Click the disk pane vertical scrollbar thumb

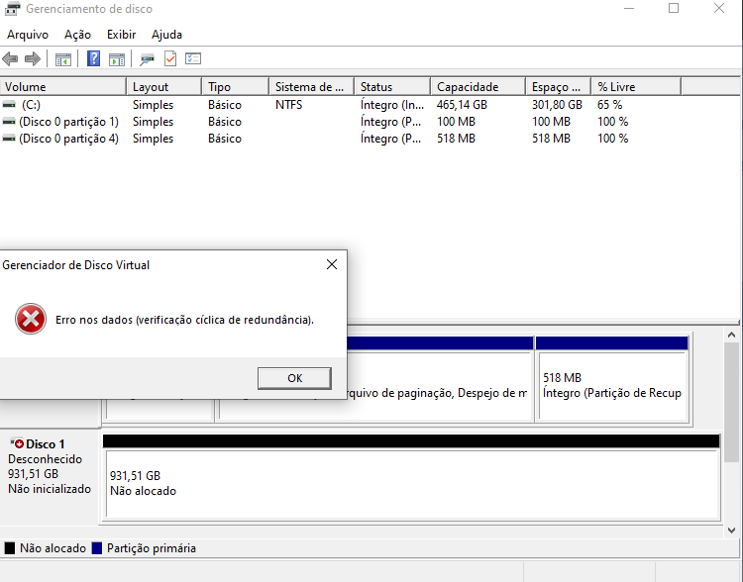(x=731, y=402)
